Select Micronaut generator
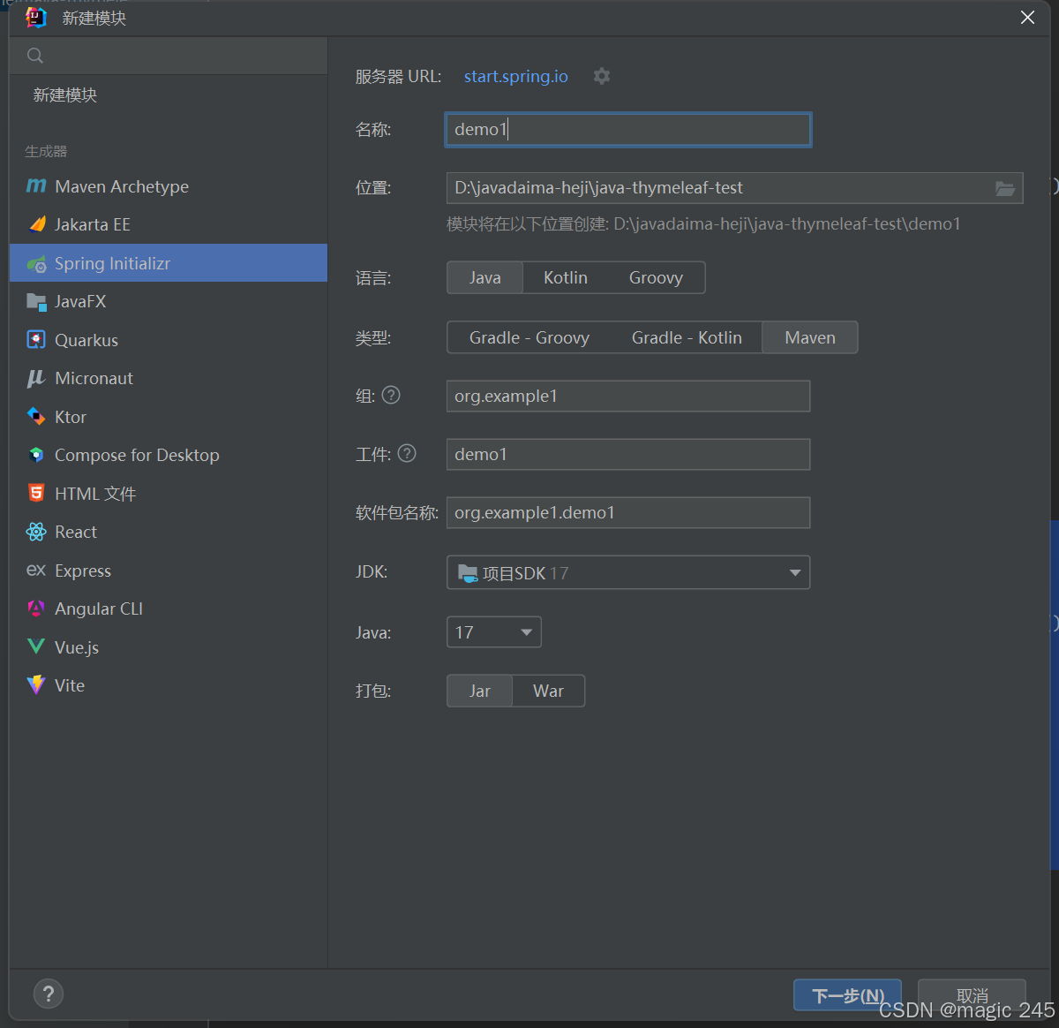This screenshot has height=1028, width=1059. [169, 378]
